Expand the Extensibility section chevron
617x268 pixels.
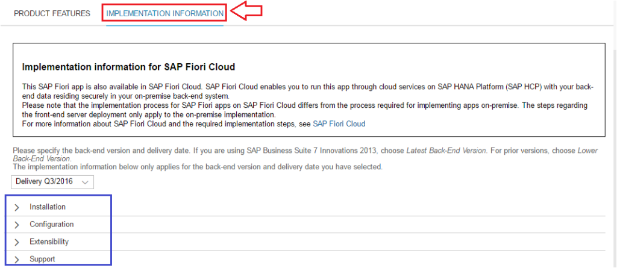(16, 242)
